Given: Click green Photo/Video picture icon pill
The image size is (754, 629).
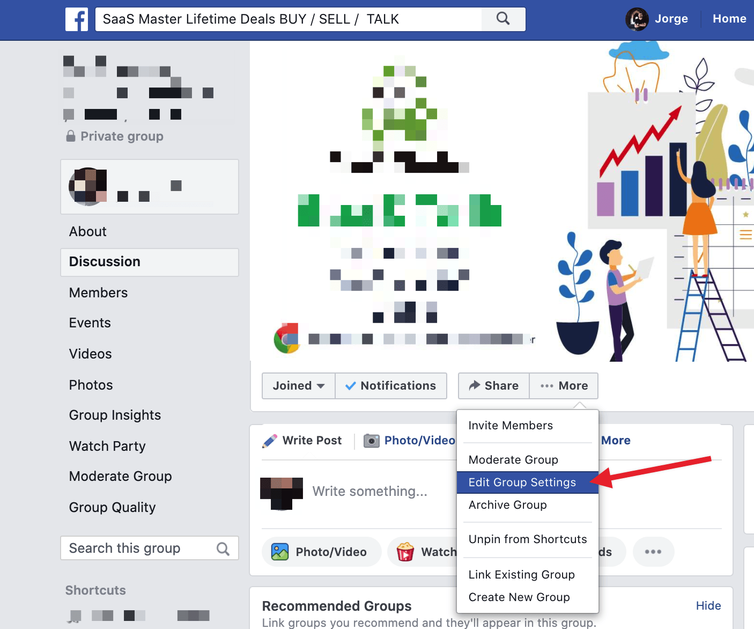Looking at the screenshot, I should pyautogui.click(x=321, y=552).
